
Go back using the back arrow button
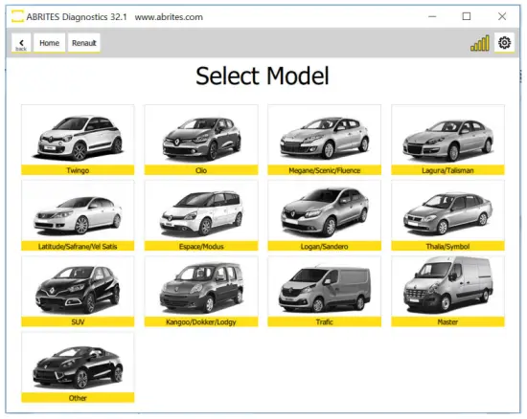[x=21, y=43]
